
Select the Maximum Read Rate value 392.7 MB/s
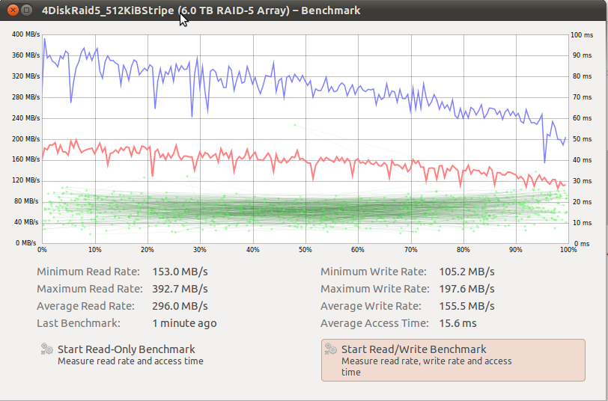pos(180,289)
